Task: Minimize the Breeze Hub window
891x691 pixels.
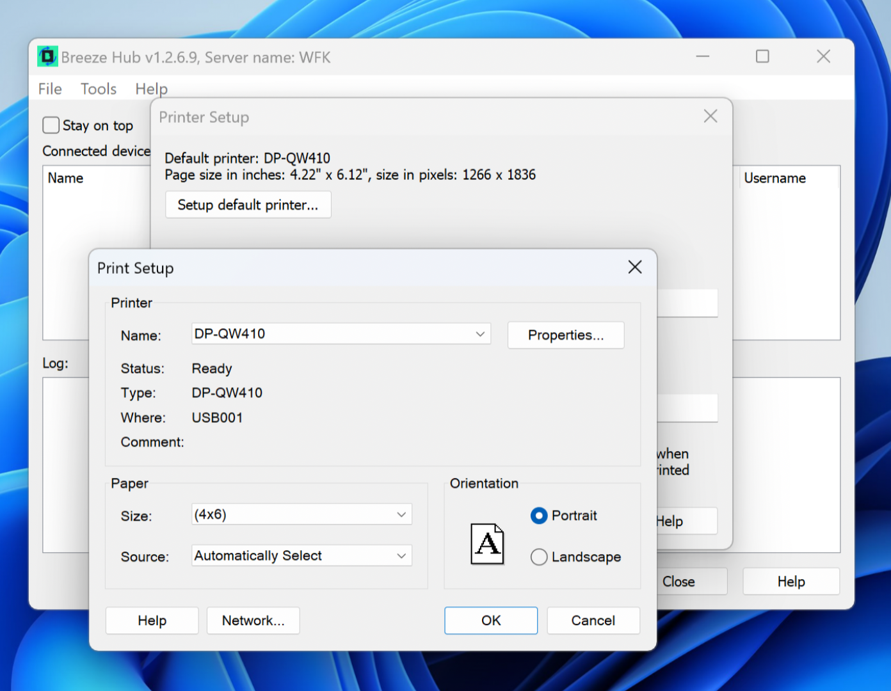Action: pyautogui.click(x=703, y=57)
